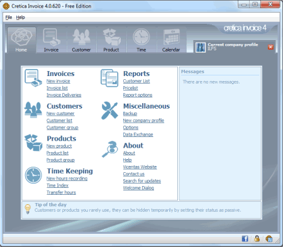Click Transfer hours link

tap(61, 192)
